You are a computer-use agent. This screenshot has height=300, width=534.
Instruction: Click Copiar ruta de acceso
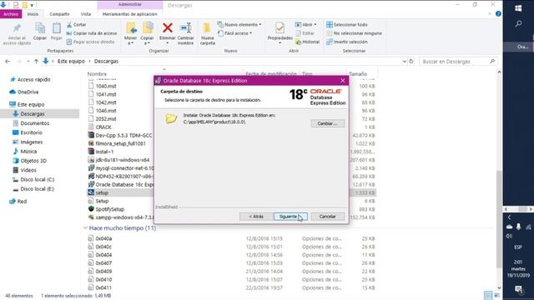pyautogui.click(x=92, y=33)
